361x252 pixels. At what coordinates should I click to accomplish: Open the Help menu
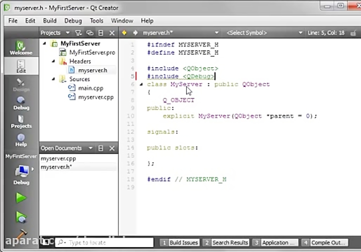pyautogui.click(x=147, y=21)
